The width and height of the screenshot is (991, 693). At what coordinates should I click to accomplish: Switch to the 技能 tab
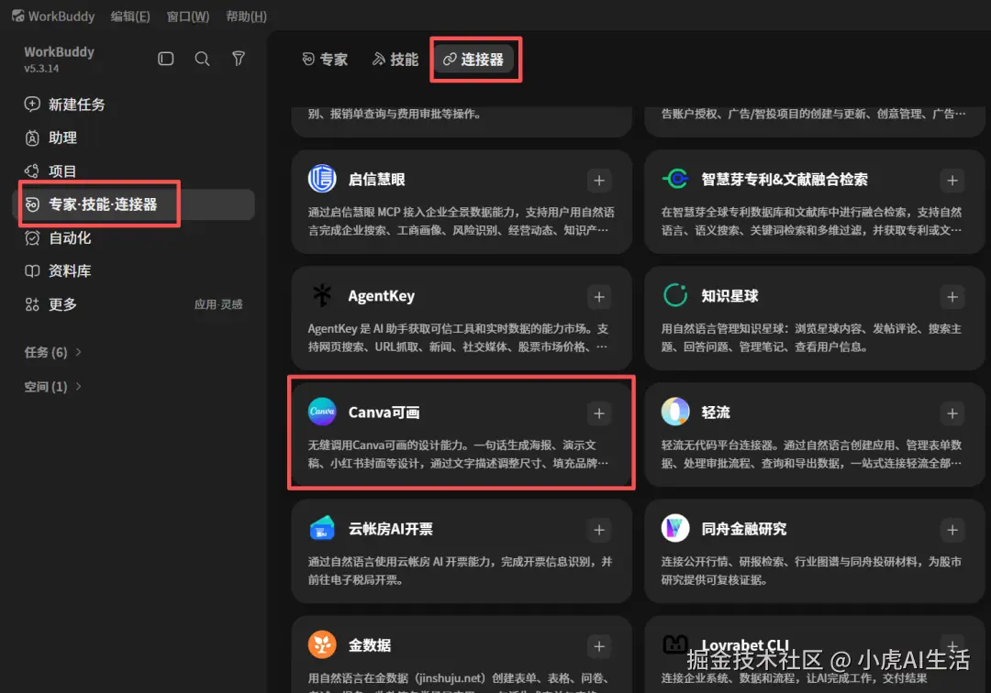pos(395,60)
